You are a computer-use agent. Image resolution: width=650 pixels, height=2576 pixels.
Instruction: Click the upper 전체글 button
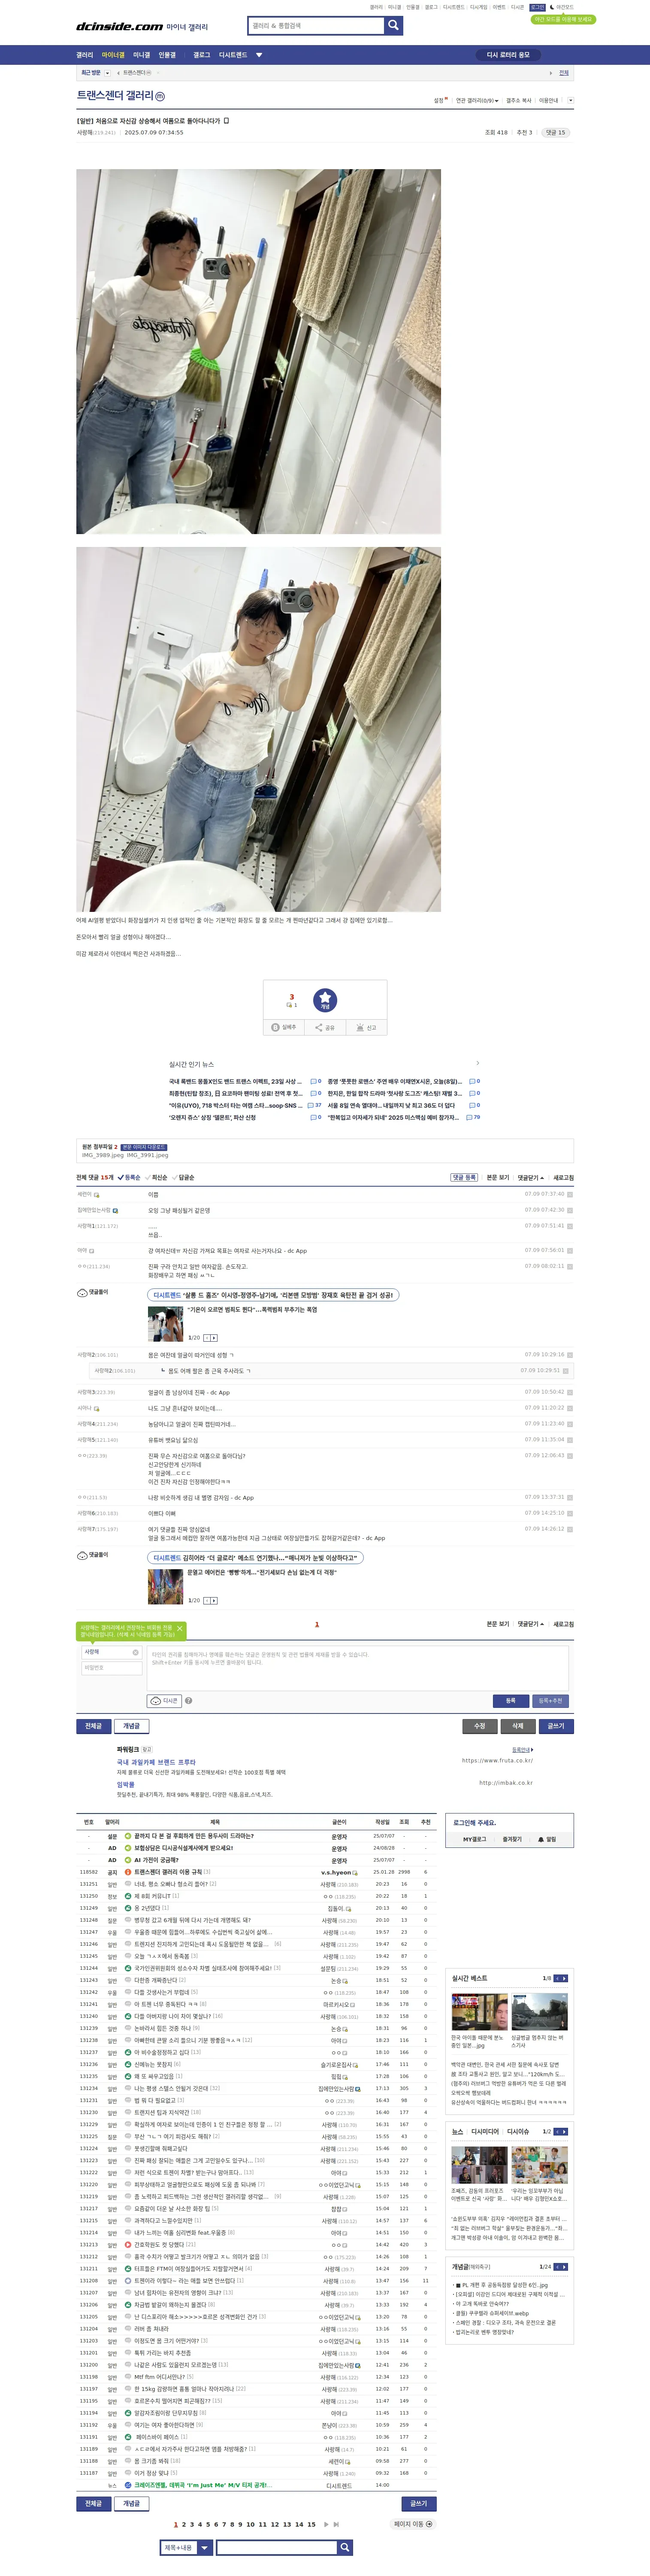(93, 1726)
